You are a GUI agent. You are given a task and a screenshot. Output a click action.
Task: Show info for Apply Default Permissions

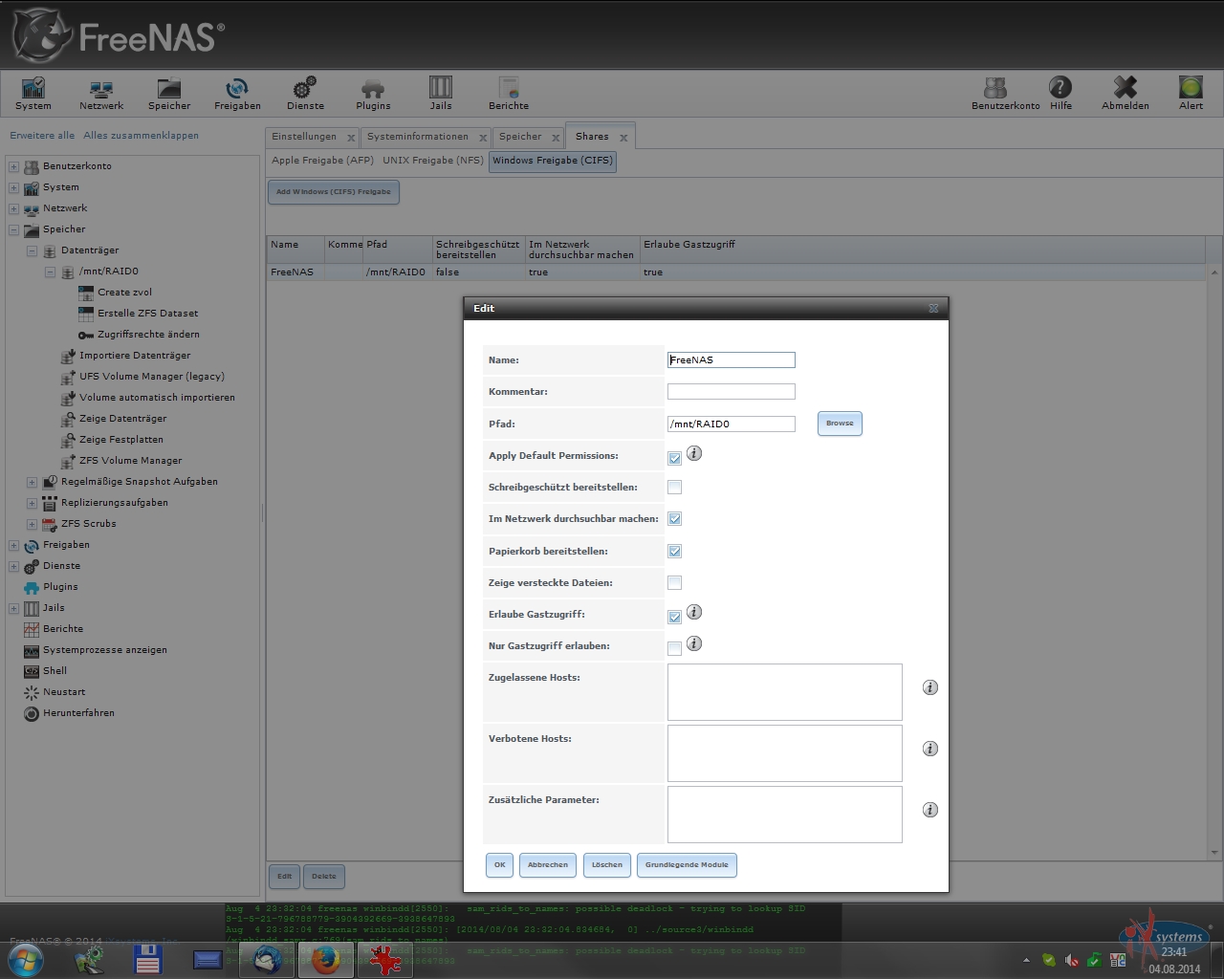pyautogui.click(x=694, y=453)
